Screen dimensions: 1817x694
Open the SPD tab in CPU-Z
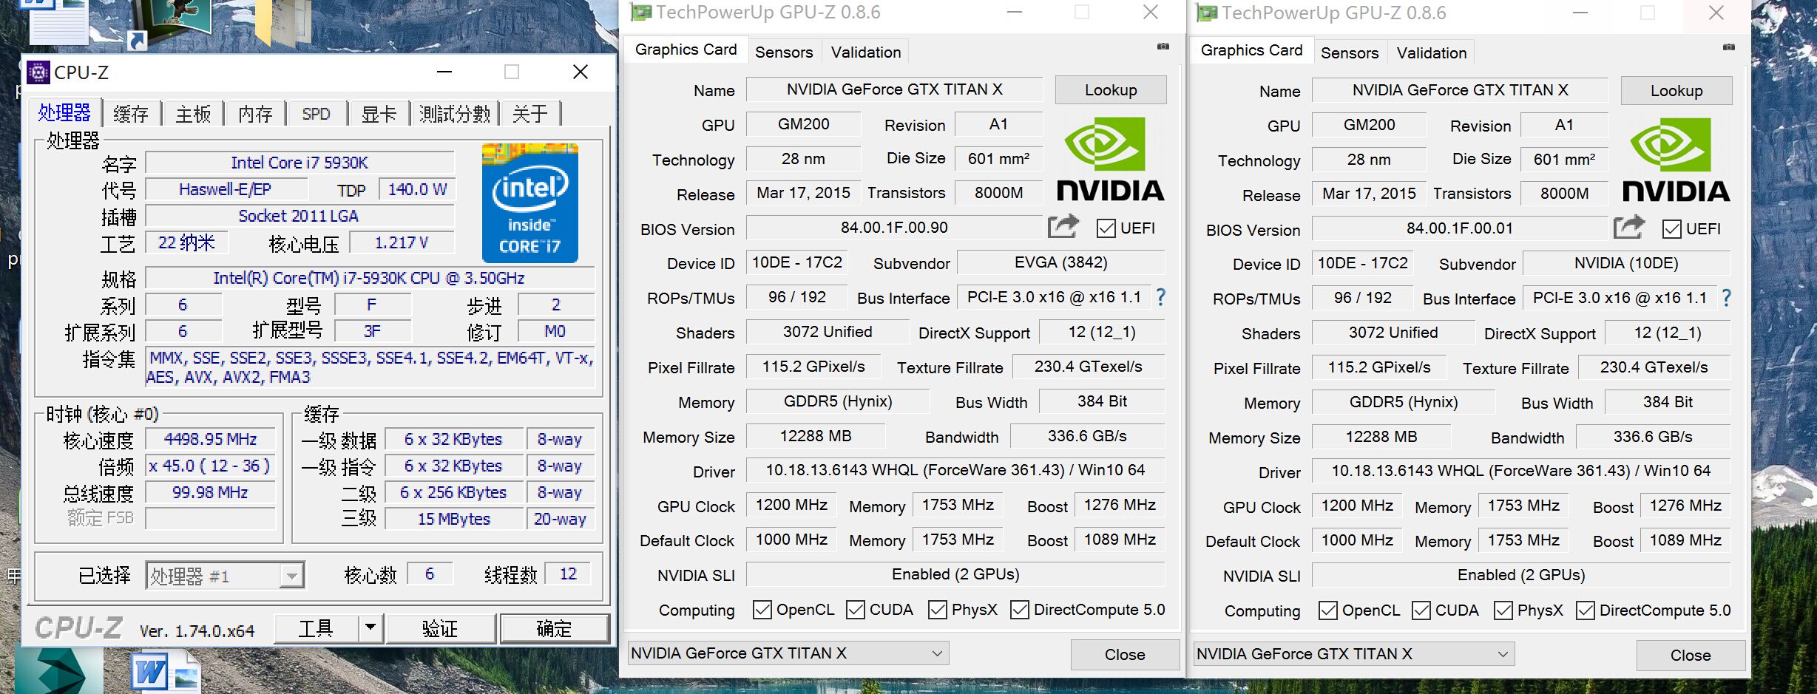[317, 114]
